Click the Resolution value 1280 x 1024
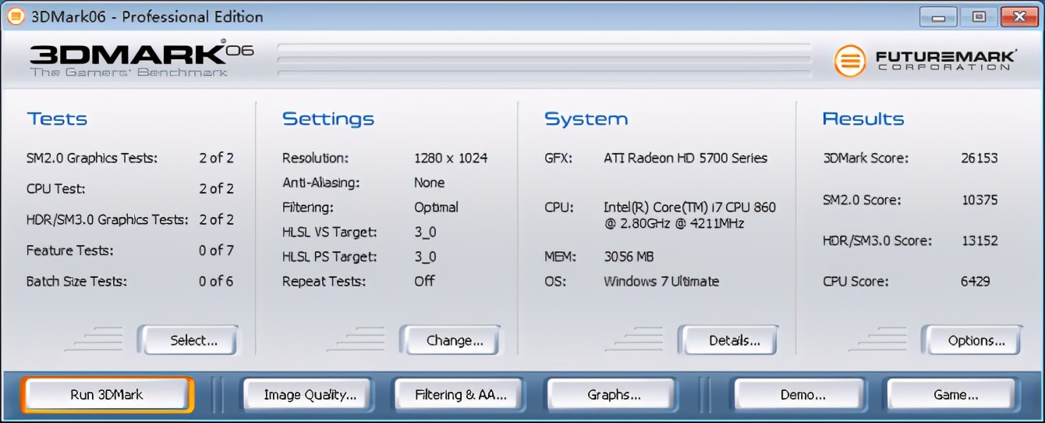The image size is (1045, 423). (451, 158)
